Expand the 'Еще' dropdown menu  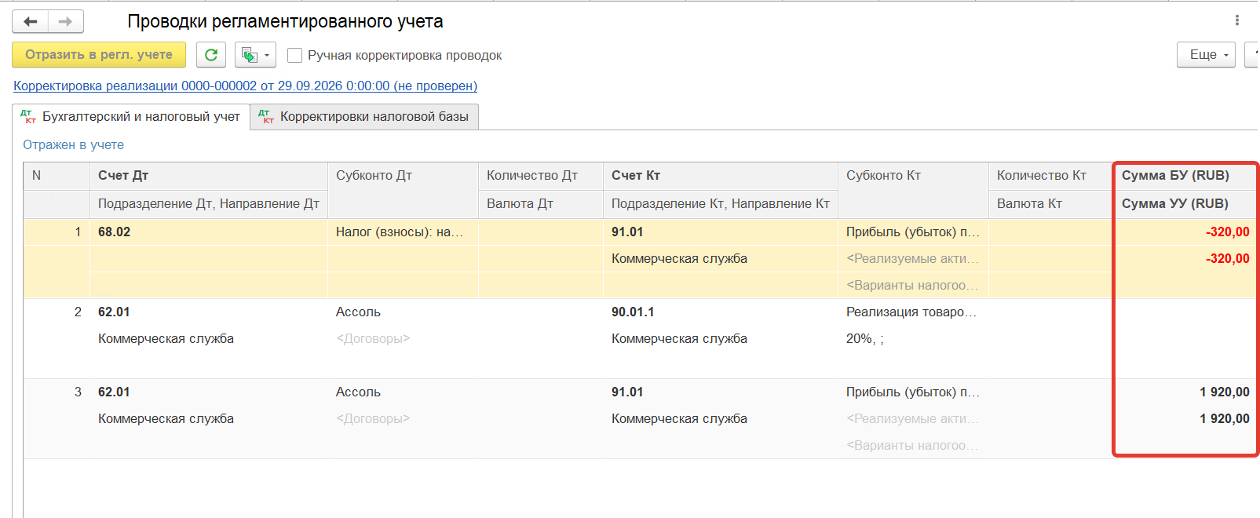pyautogui.click(x=1206, y=55)
